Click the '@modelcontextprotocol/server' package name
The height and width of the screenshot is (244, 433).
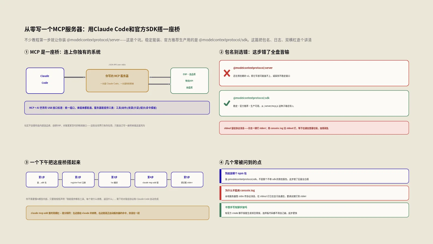[x=253, y=68]
